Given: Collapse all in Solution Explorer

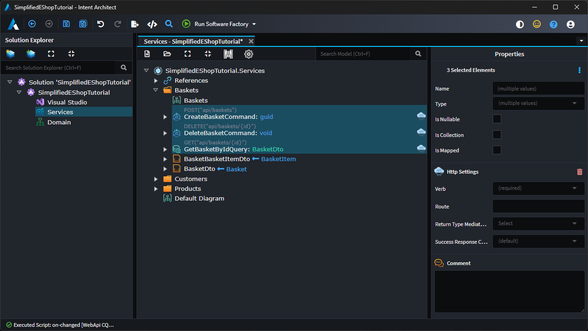Looking at the screenshot, I should pyautogui.click(x=71, y=54).
